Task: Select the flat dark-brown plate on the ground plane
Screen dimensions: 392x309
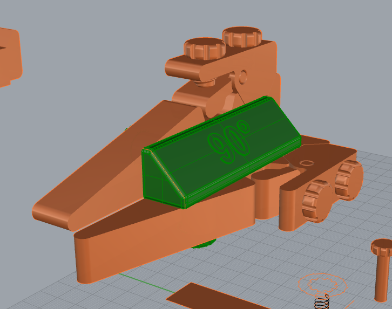Action: point(215,297)
